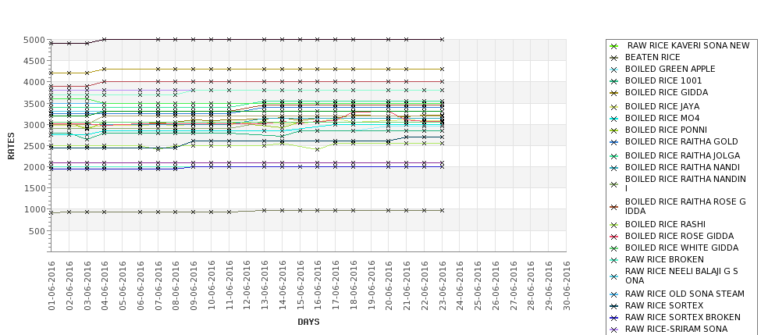Click the 23-06-2016 x-axis date label
The width and height of the screenshot is (761, 335).
click(x=442, y=286)
